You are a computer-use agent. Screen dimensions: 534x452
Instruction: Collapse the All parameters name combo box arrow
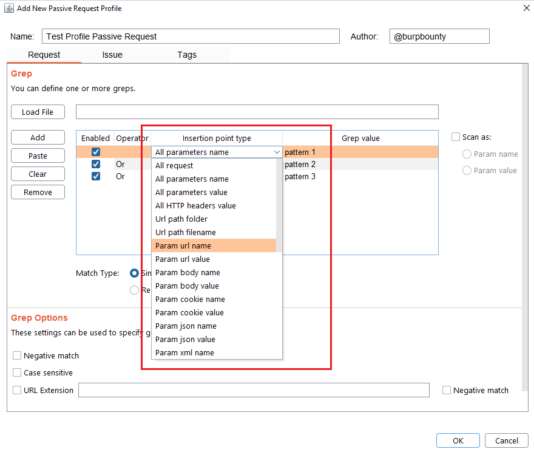[x=277, y=152]
